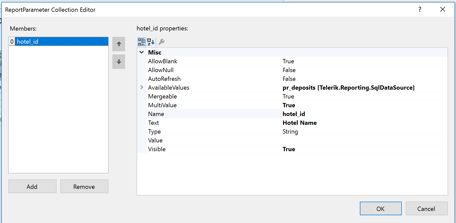Open the Property Pages wrench icon
The width and height of the screenshot is (456, 223).
[162, 42]
